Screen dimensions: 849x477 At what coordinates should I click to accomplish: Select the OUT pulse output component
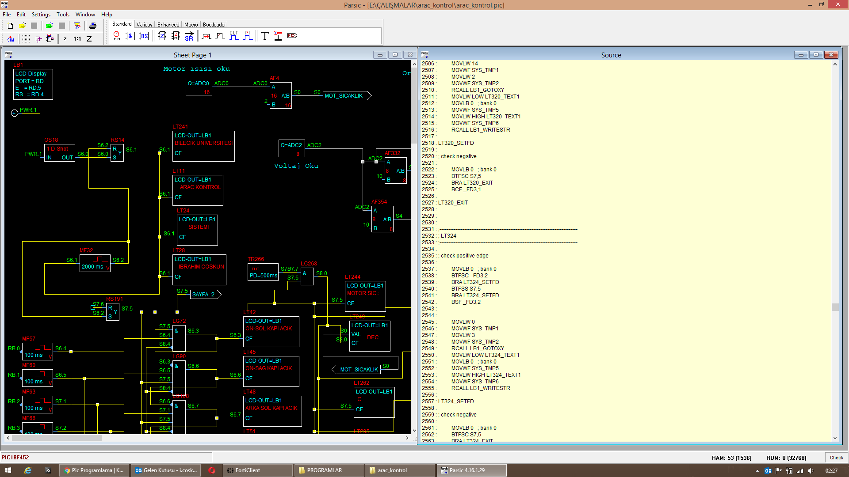[x=234, y=36]
